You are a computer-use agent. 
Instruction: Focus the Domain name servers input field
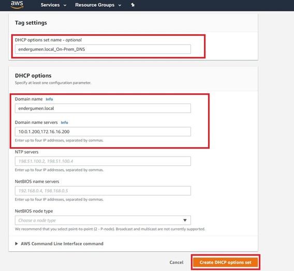103,132
